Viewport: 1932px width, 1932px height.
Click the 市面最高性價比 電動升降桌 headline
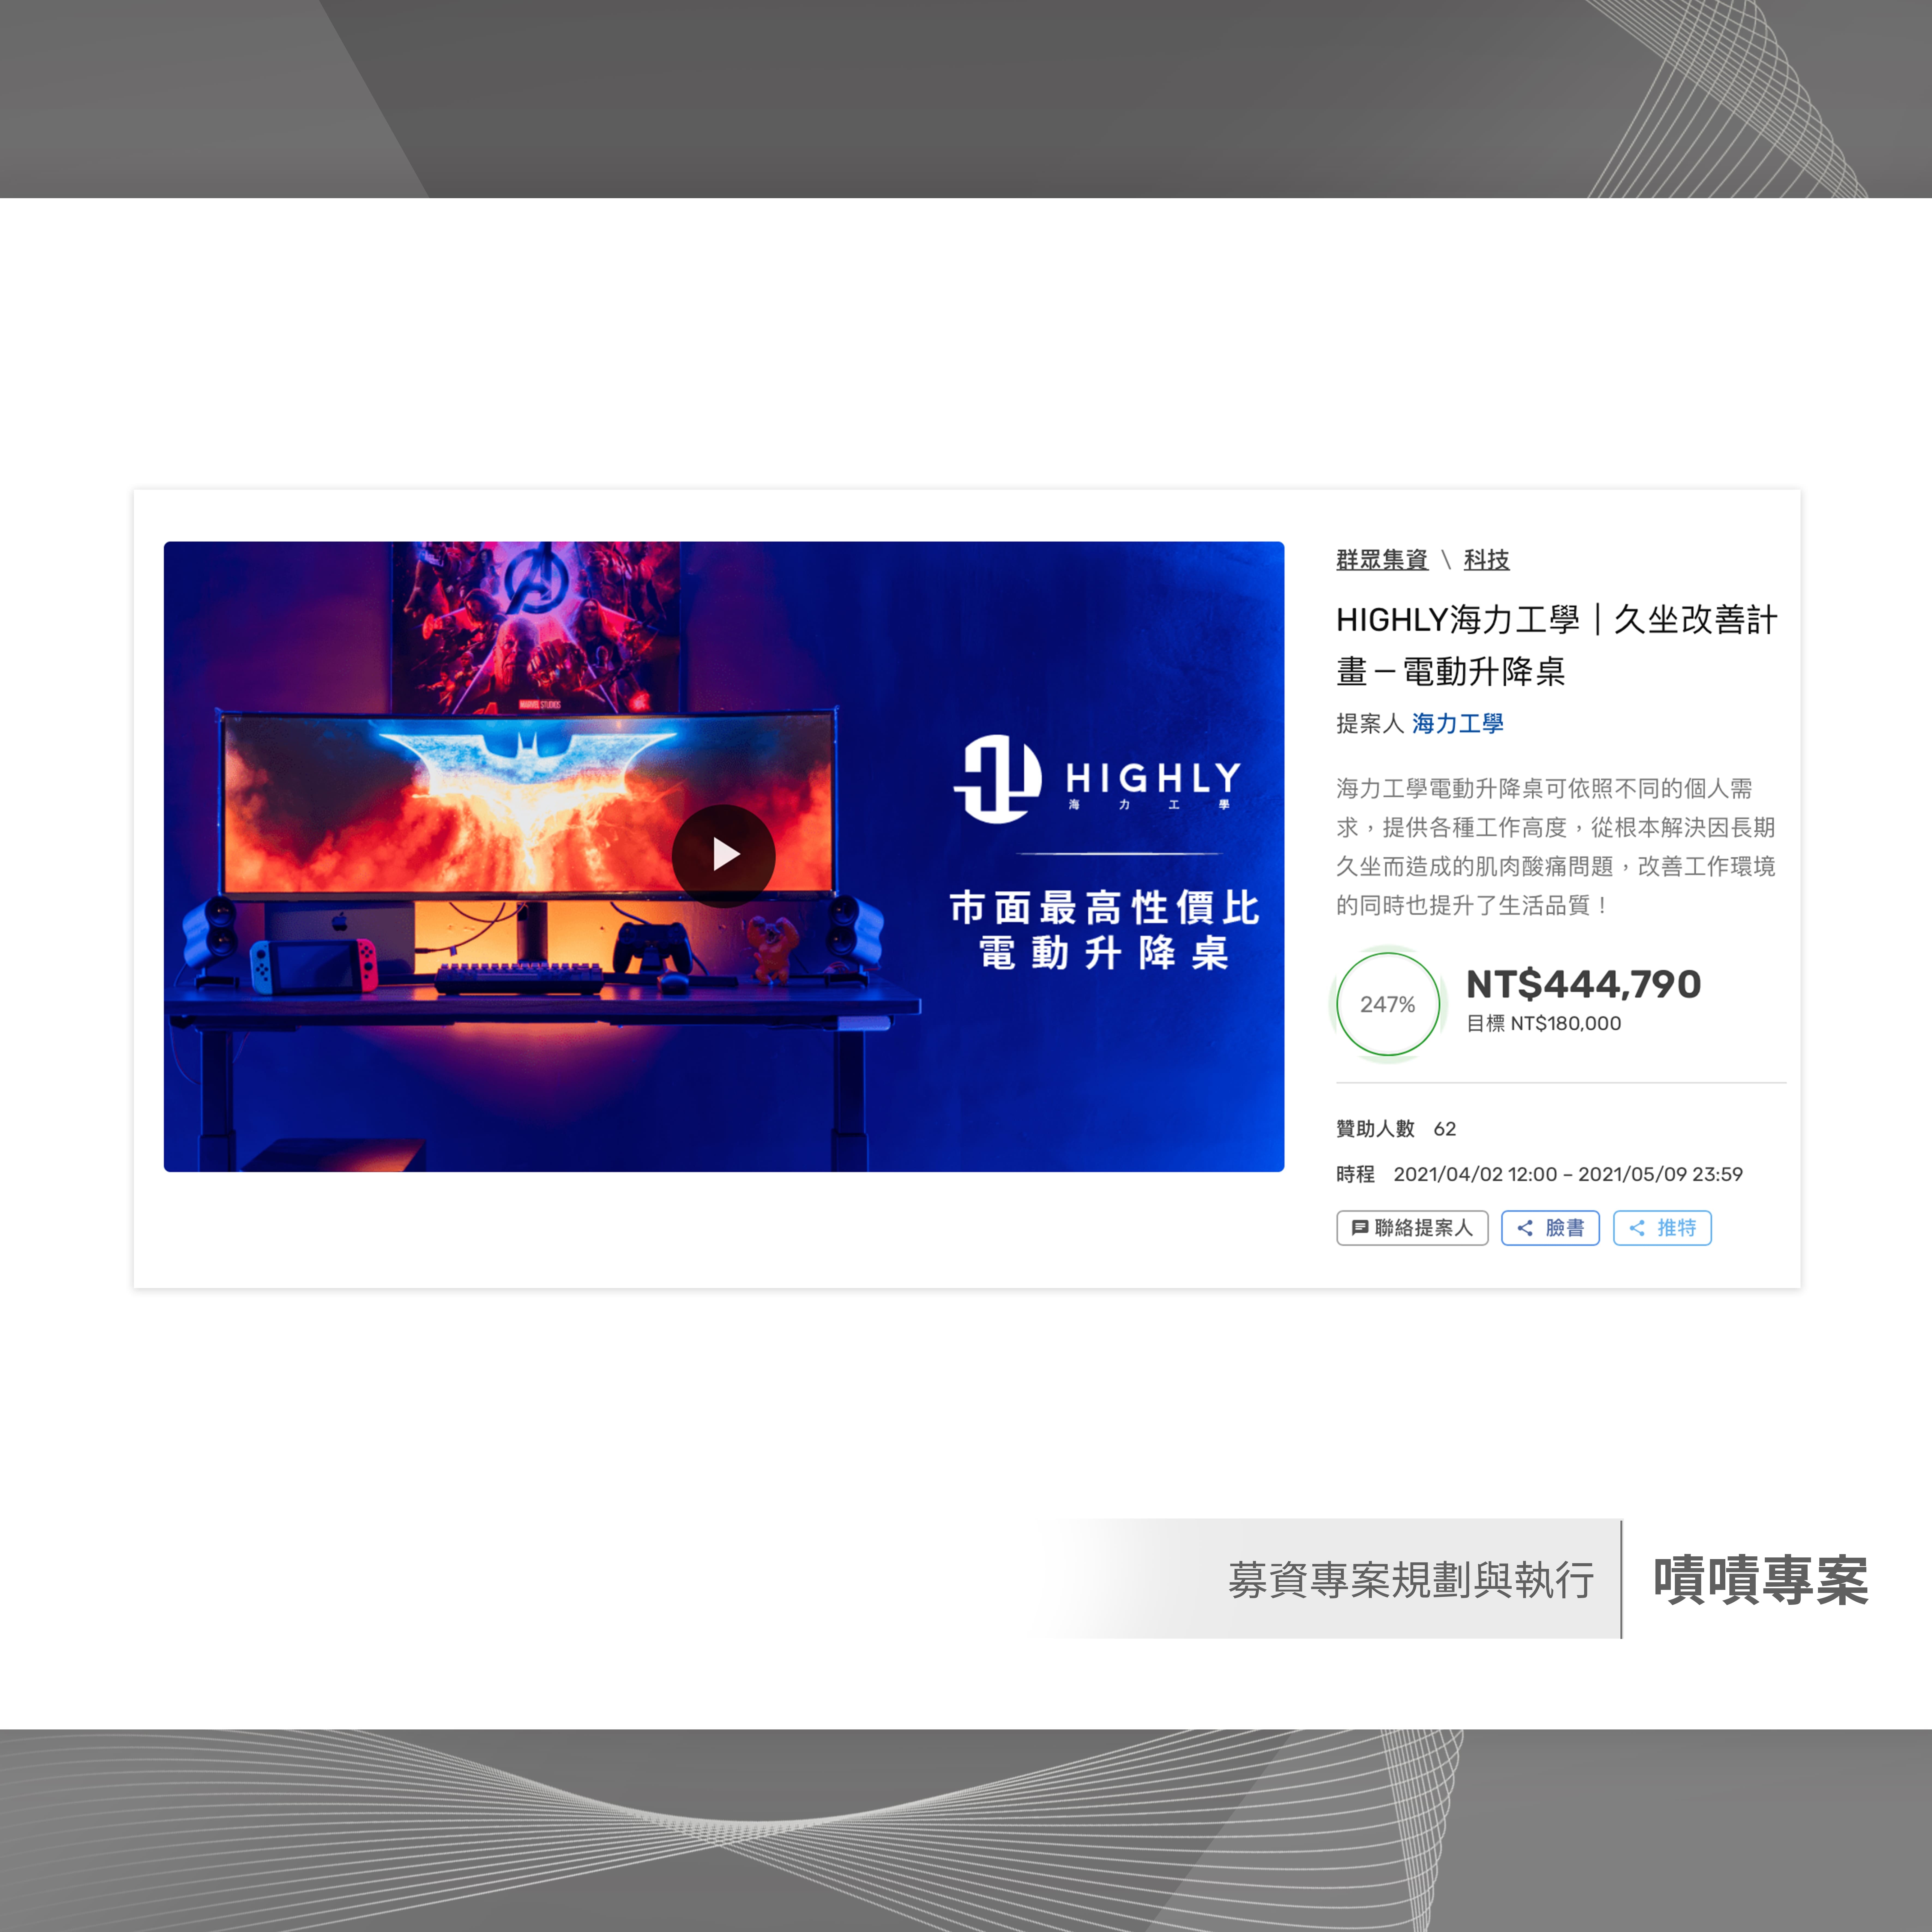tap(1104, 930)
